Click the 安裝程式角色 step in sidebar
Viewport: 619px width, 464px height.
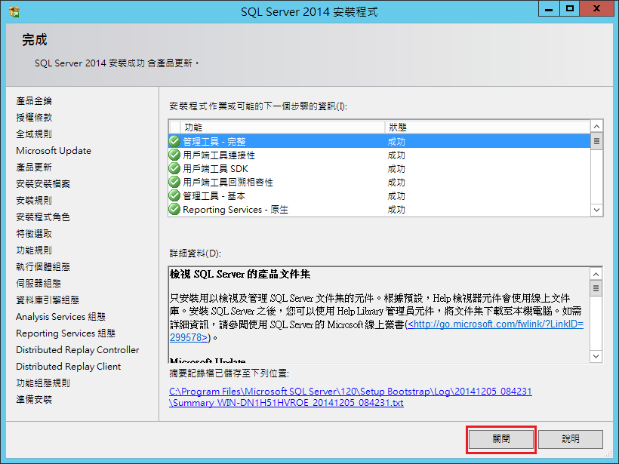[x=43, y=217]
